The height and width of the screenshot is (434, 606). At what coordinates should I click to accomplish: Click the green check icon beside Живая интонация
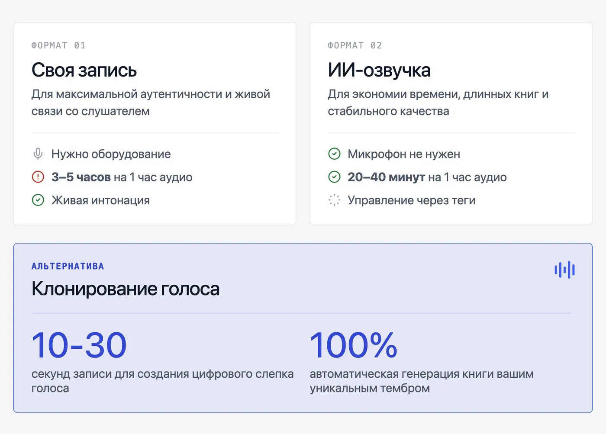[x=38, y=200]
